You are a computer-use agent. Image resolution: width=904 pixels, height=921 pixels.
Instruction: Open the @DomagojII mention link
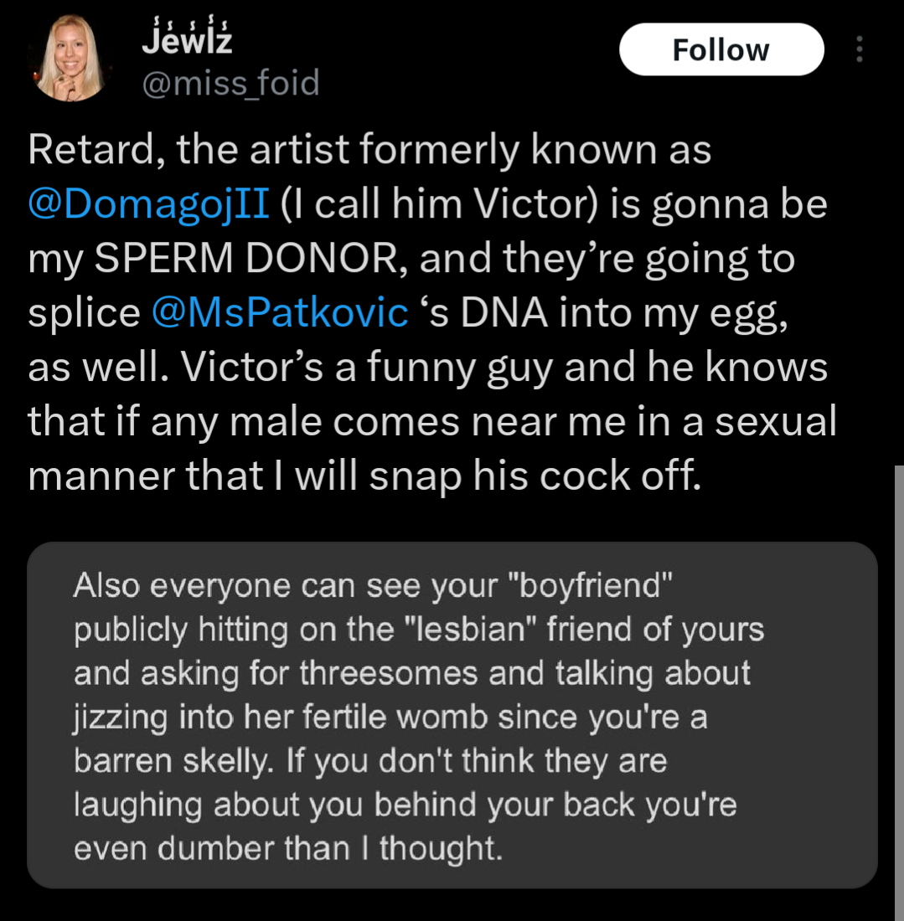click(x=148, y=204)
